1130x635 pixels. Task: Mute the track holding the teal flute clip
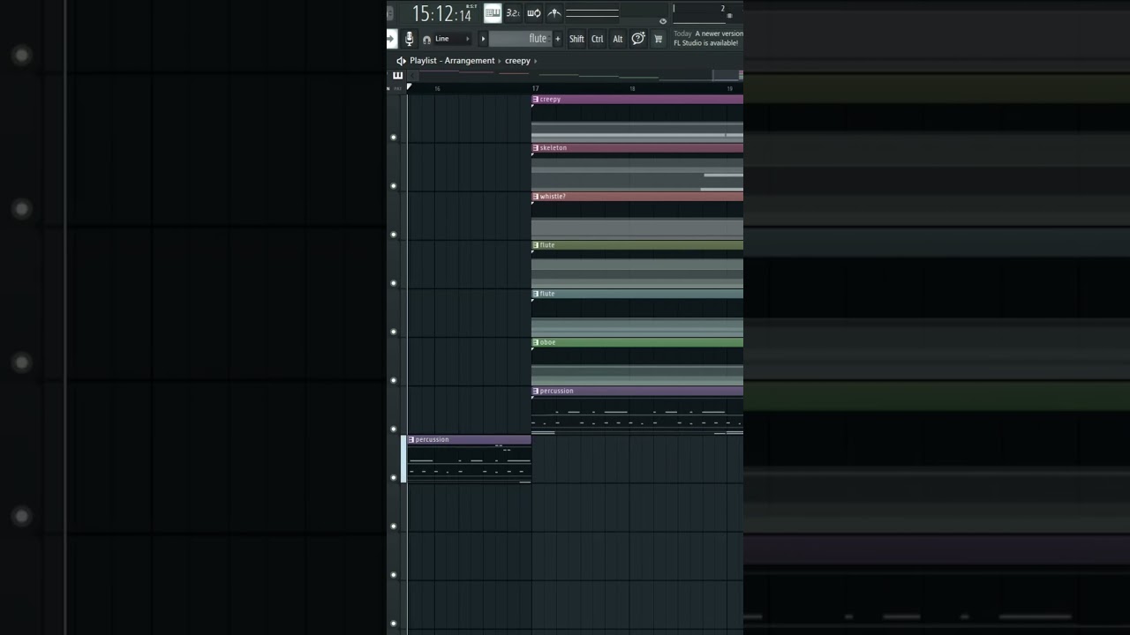(x=394, y=332)
